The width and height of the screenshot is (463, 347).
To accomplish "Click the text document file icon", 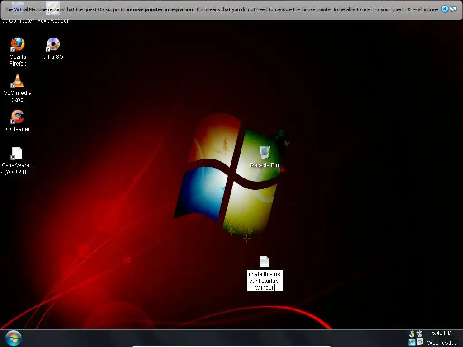I will coord(264,262).
